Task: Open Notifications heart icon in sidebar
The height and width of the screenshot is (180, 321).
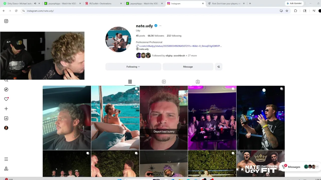Action: pos(6,99)
